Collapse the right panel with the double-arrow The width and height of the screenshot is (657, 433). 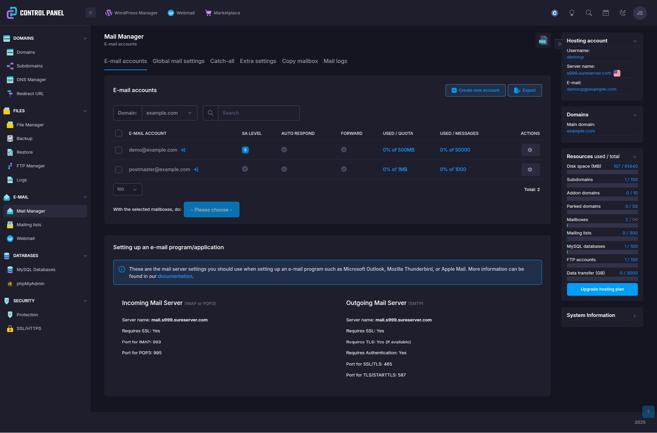(559, 44)
